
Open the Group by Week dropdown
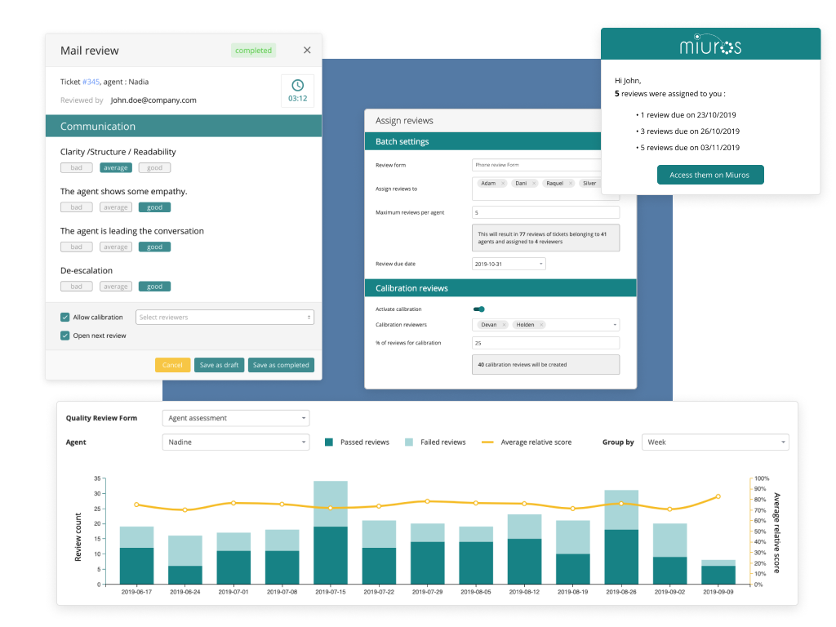(715, 442)
